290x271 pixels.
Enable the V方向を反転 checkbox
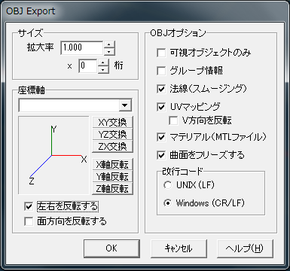click(x=173, y=120)
